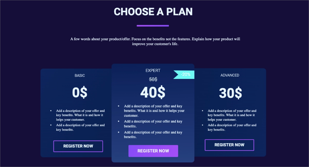Viewport: 309px width, 167px height.
Task: Select the EXPERT plan title
Action: click(x=153, y=70)
